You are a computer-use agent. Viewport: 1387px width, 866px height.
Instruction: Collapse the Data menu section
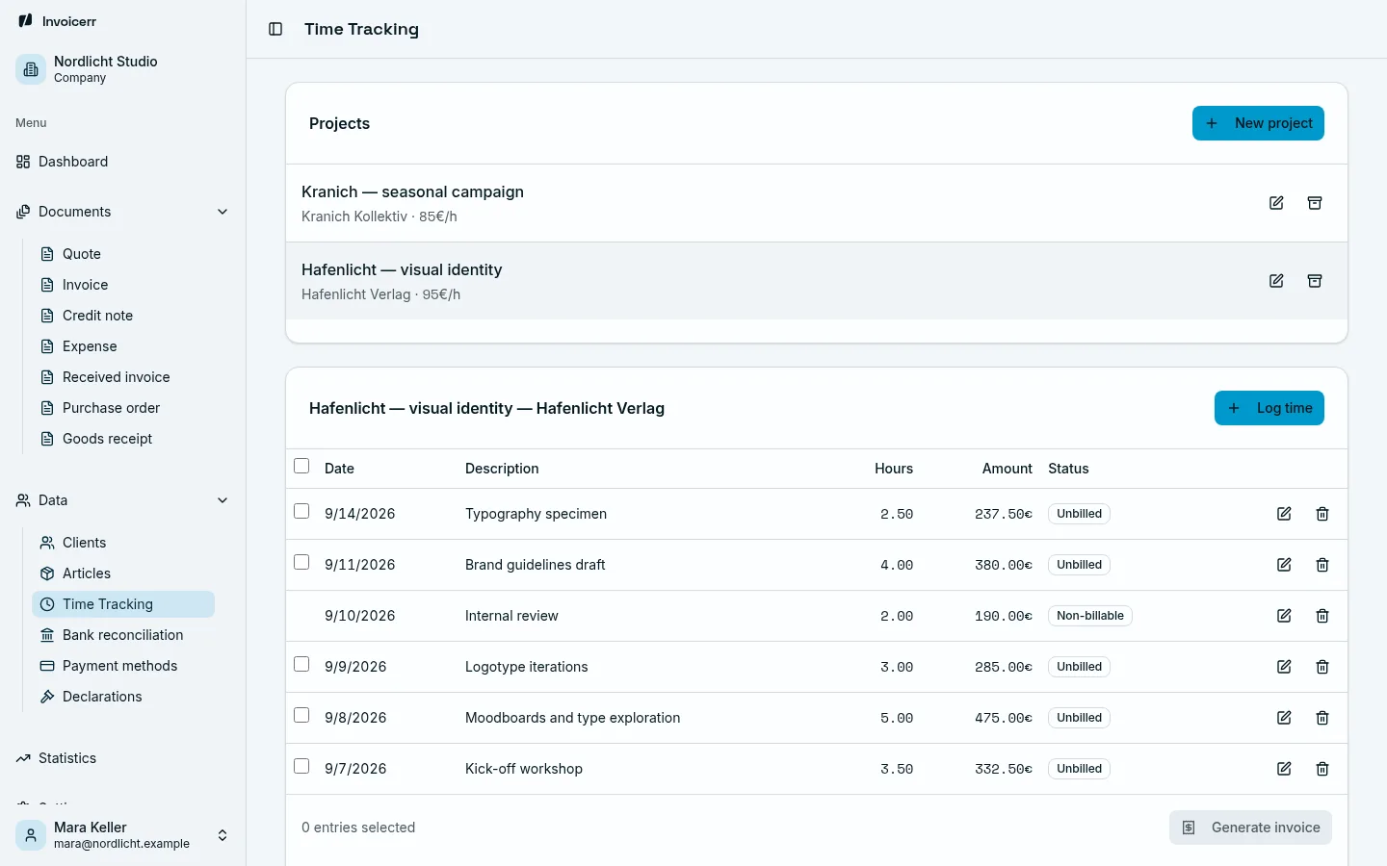122,500
